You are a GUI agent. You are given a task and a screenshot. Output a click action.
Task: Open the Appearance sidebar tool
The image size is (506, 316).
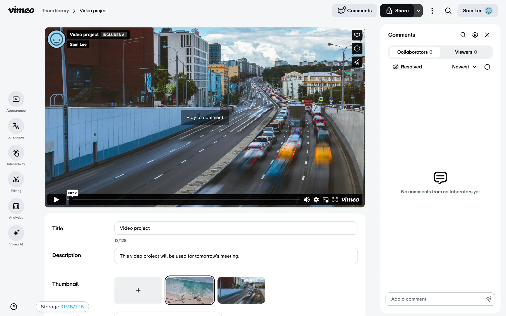16,99
